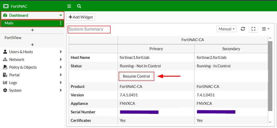The image size is (277, 128).
Task: Add new monitor below FortiView
Action: pyautogui.click(x=32, y=44)
